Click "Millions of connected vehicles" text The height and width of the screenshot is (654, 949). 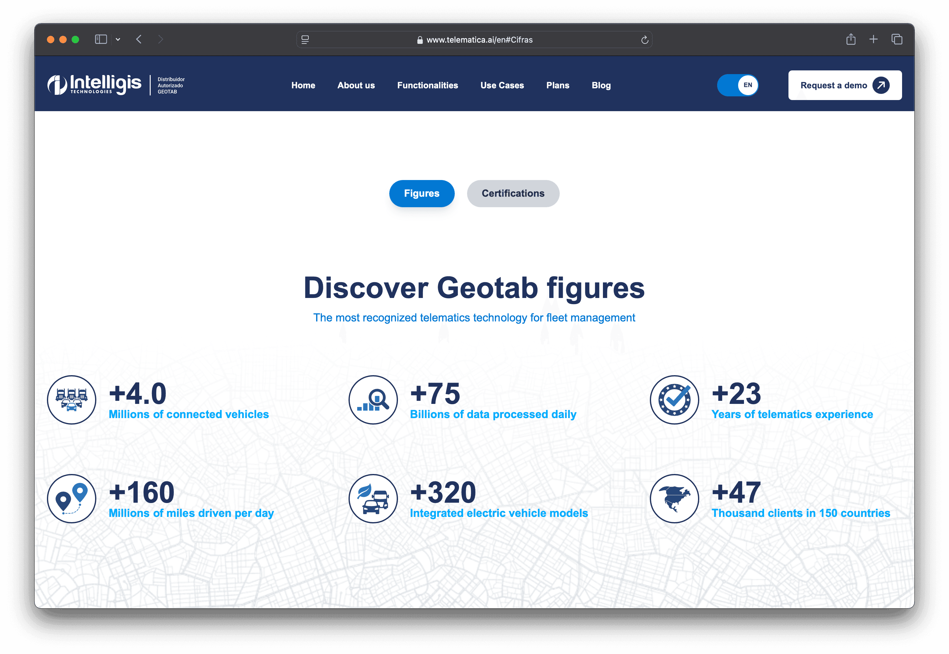pyautogui.click(x=189, y=414)
